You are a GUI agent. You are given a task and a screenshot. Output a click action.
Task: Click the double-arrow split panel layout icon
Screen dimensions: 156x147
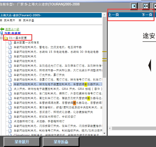(x=146, y=6)
